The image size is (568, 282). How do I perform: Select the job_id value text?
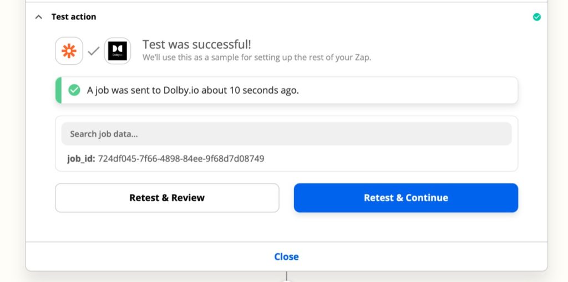pyautogui.click(x=181, y=158)
